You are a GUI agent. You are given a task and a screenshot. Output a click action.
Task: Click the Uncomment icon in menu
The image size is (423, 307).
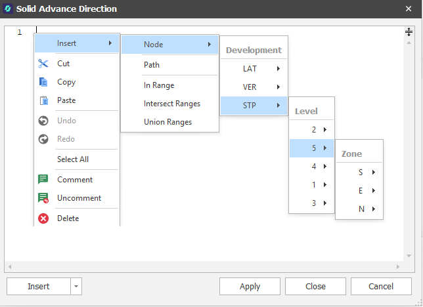coord(43,198)
